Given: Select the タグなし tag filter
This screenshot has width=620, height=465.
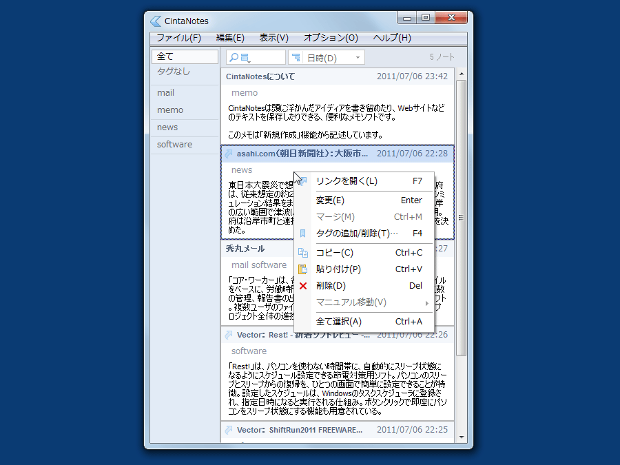Looking at the screenshot, I should (173, 72).
